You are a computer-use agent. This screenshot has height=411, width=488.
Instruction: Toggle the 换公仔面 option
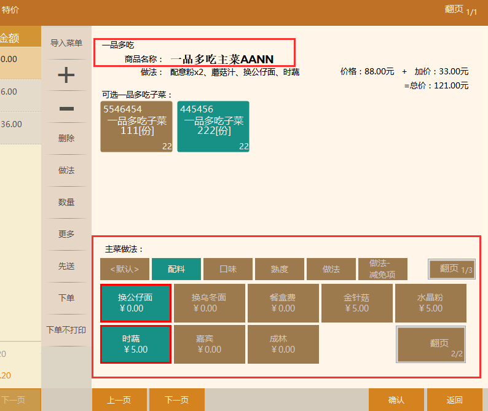tap(135, 303)
